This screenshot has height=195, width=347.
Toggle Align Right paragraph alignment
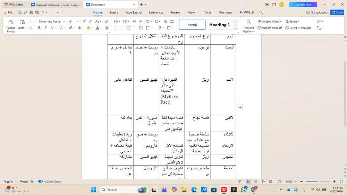point(128,28)
